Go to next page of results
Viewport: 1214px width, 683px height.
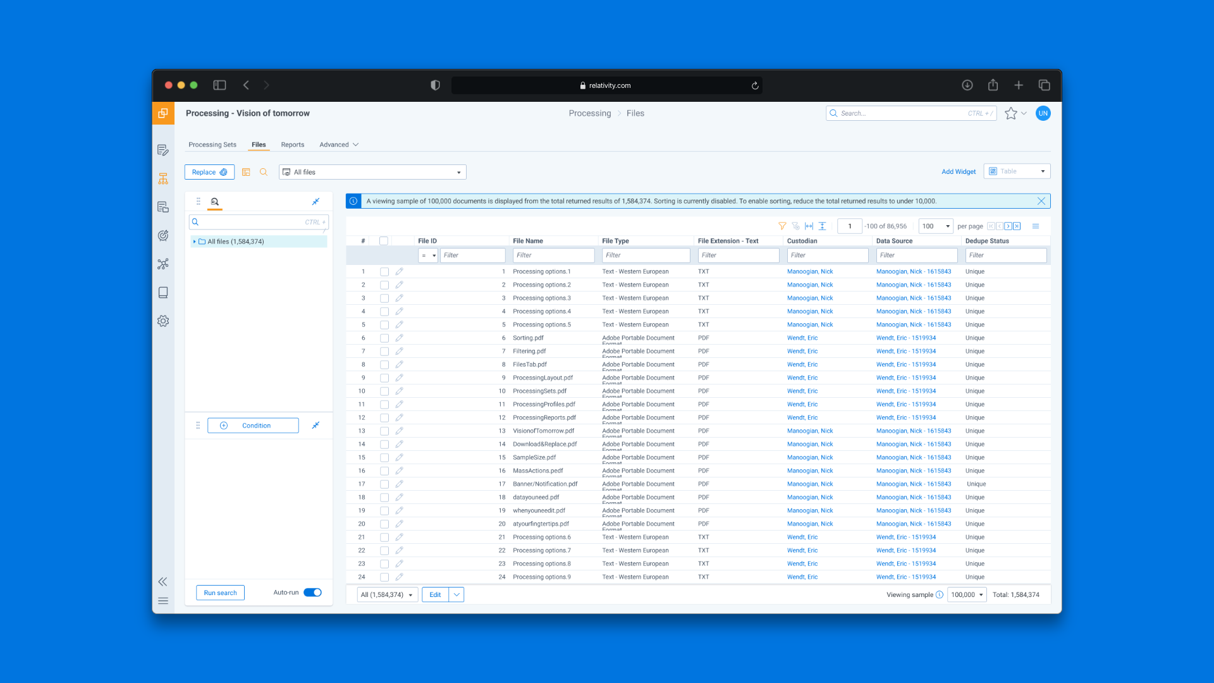coord(1008,226)
